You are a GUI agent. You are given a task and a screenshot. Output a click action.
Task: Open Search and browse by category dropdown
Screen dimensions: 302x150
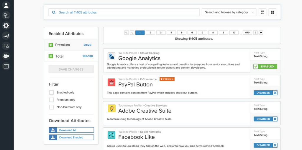229,12
